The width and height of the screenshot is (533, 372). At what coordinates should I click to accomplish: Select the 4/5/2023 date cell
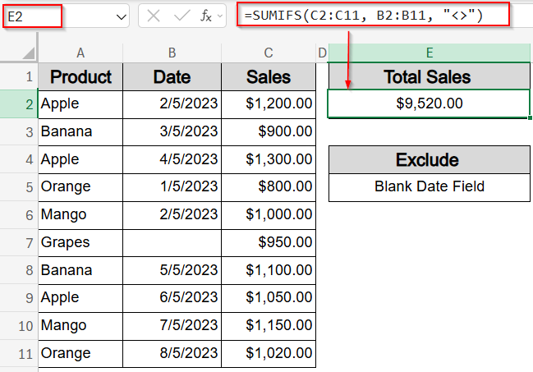click(172, 160)
